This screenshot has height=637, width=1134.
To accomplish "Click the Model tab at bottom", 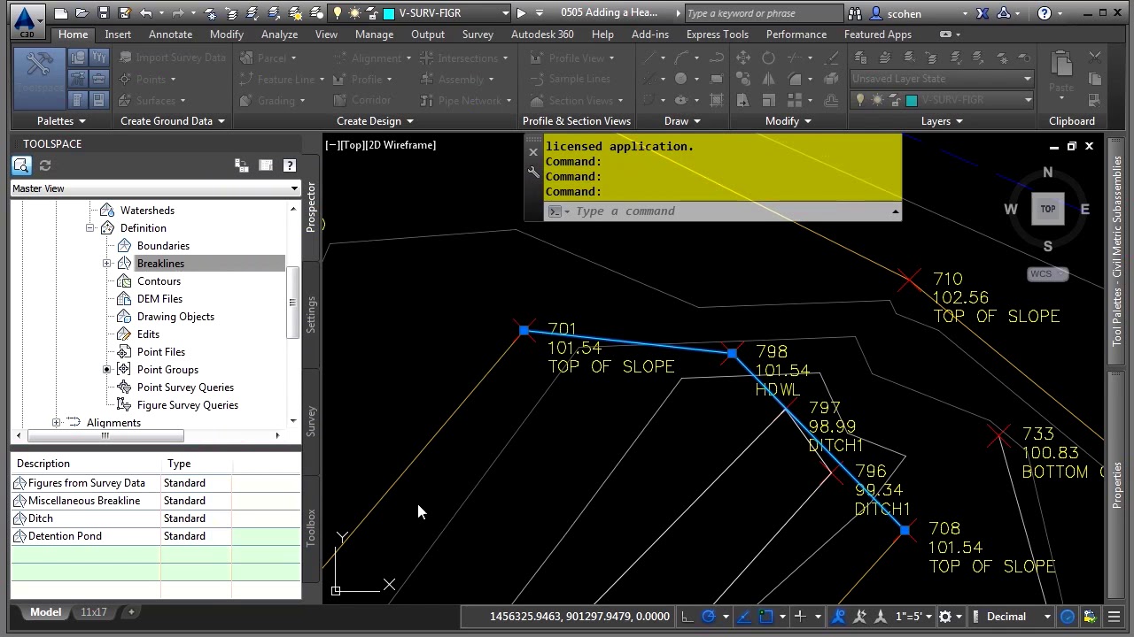I will [46, 612].
